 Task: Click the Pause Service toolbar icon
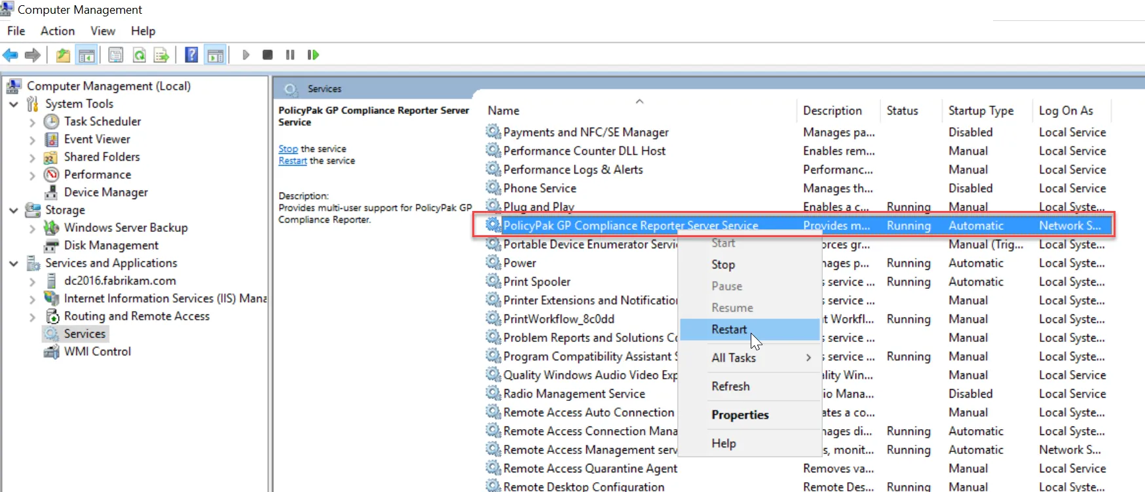[x=290, y=55]
